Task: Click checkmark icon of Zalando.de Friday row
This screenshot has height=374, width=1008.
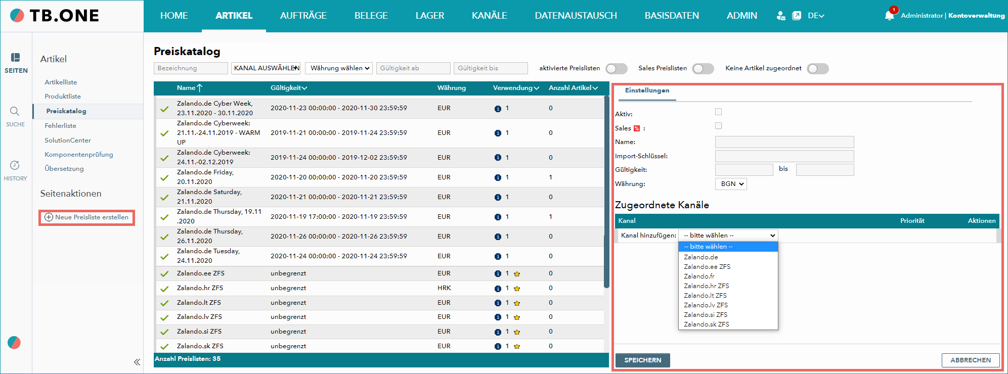Action: click(164, 178)
